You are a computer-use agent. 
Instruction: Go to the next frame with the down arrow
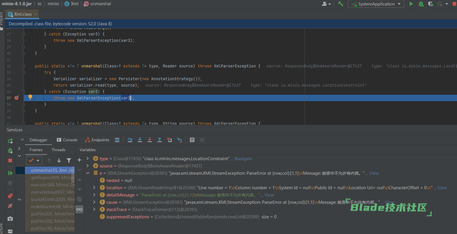[x=59, y=160]
